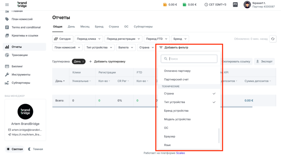281x159 pixels.
Task: Open the Субпартнеры reports tab
Action: coord(143,27)
